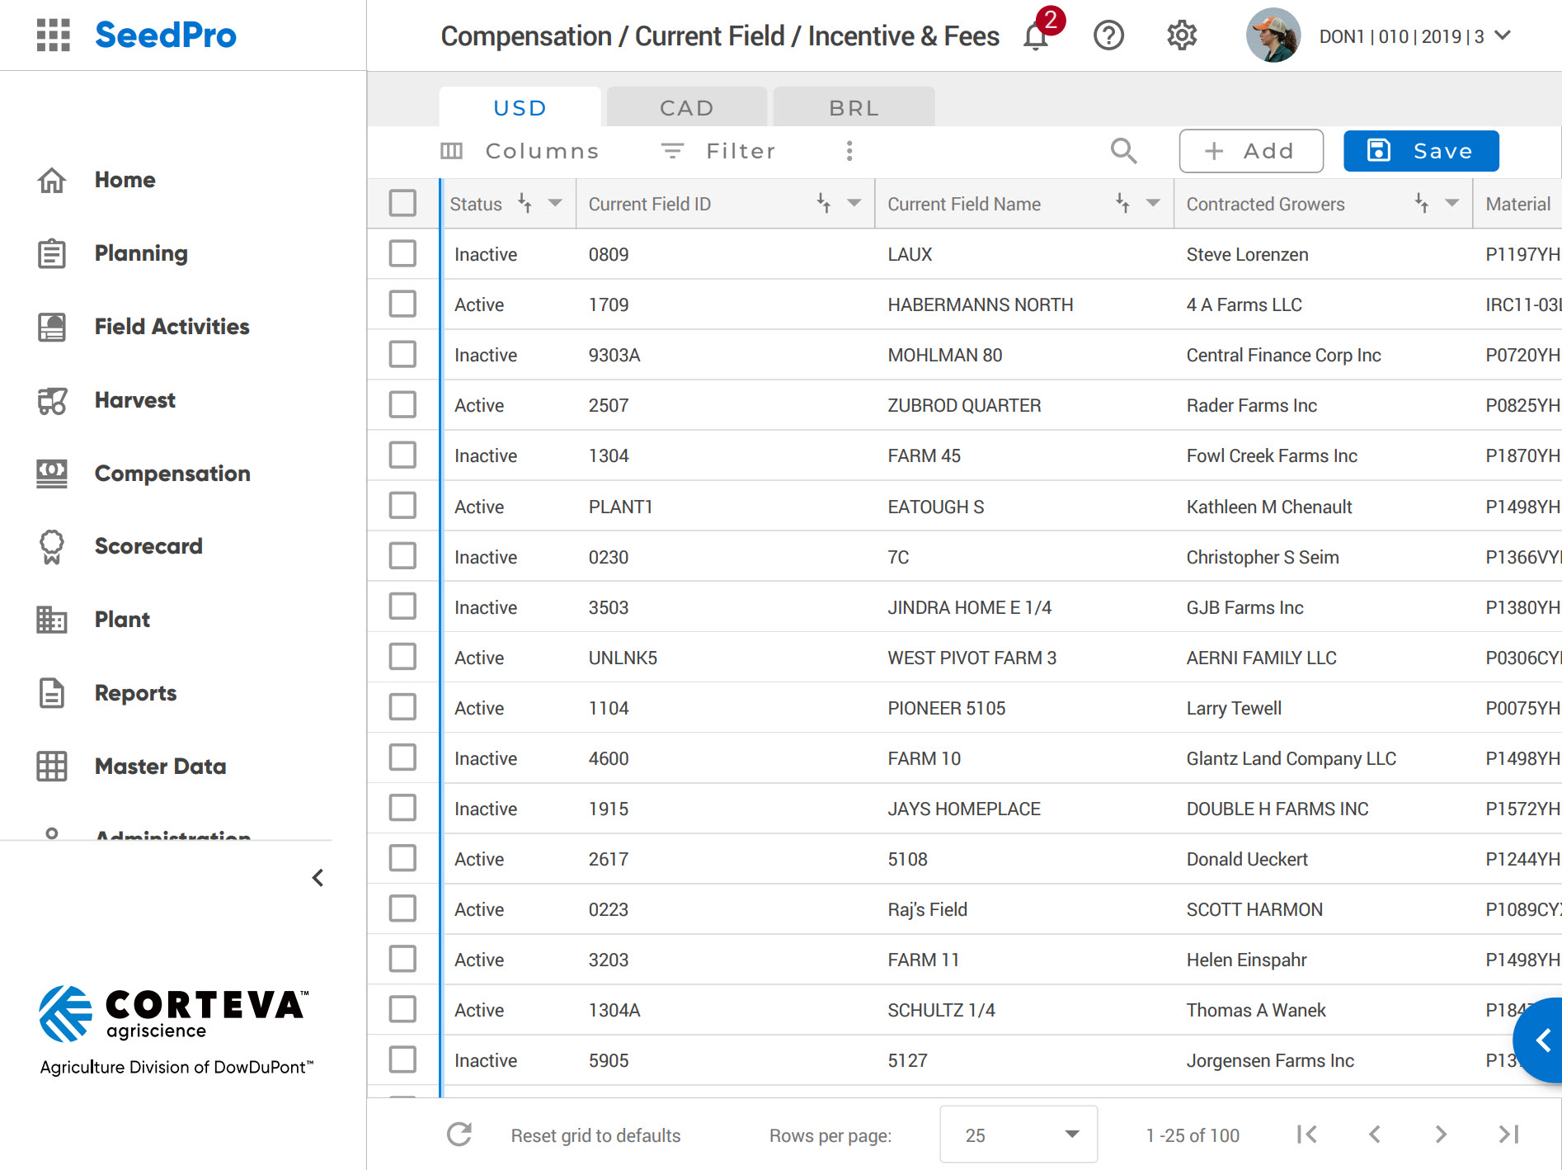Screen dimensions: 1562x1170
Task: Open the notifications bell icon
Action: coord(1036,36)
